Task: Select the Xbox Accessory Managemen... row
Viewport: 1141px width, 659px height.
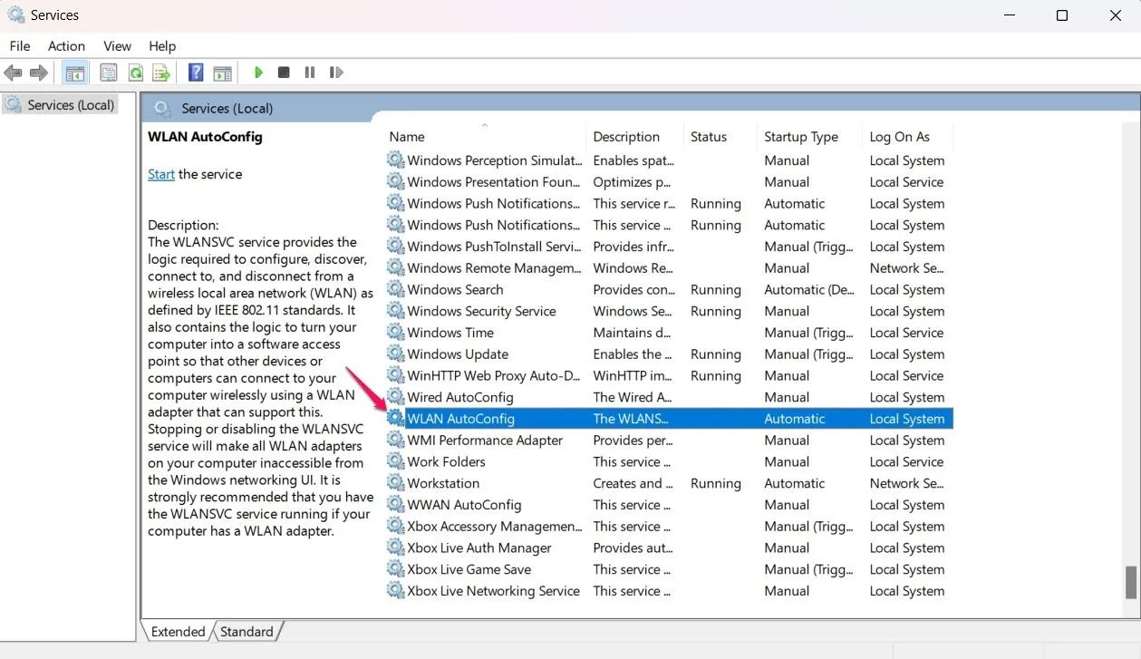Action: click(x=669, y=527)
